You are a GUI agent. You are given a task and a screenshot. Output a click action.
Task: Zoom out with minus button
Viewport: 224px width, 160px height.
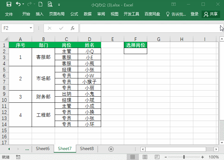click(x=166, y=157)
